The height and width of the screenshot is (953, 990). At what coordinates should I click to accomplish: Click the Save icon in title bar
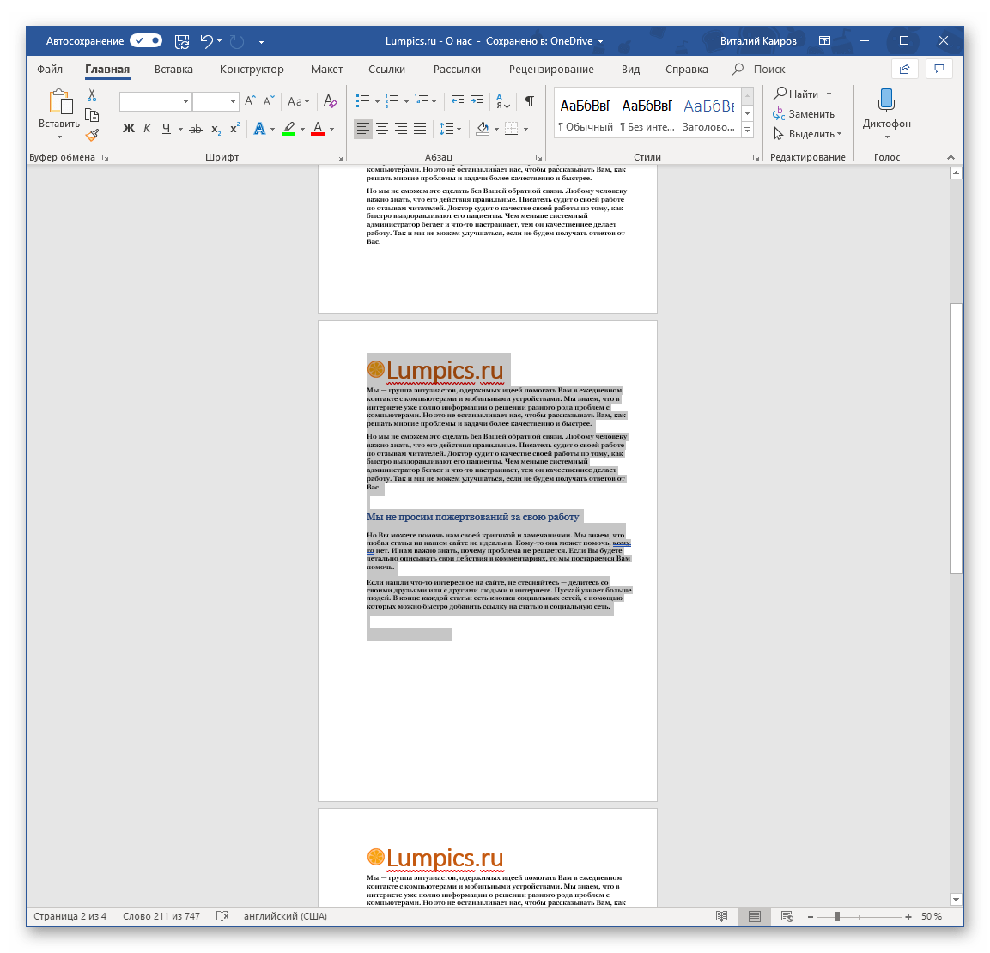(x=182, y=41)
